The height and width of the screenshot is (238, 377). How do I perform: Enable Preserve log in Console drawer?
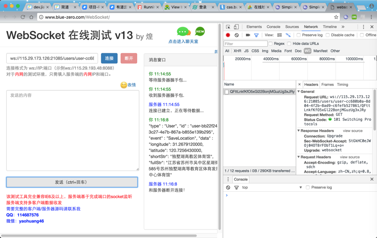point(308,188)
